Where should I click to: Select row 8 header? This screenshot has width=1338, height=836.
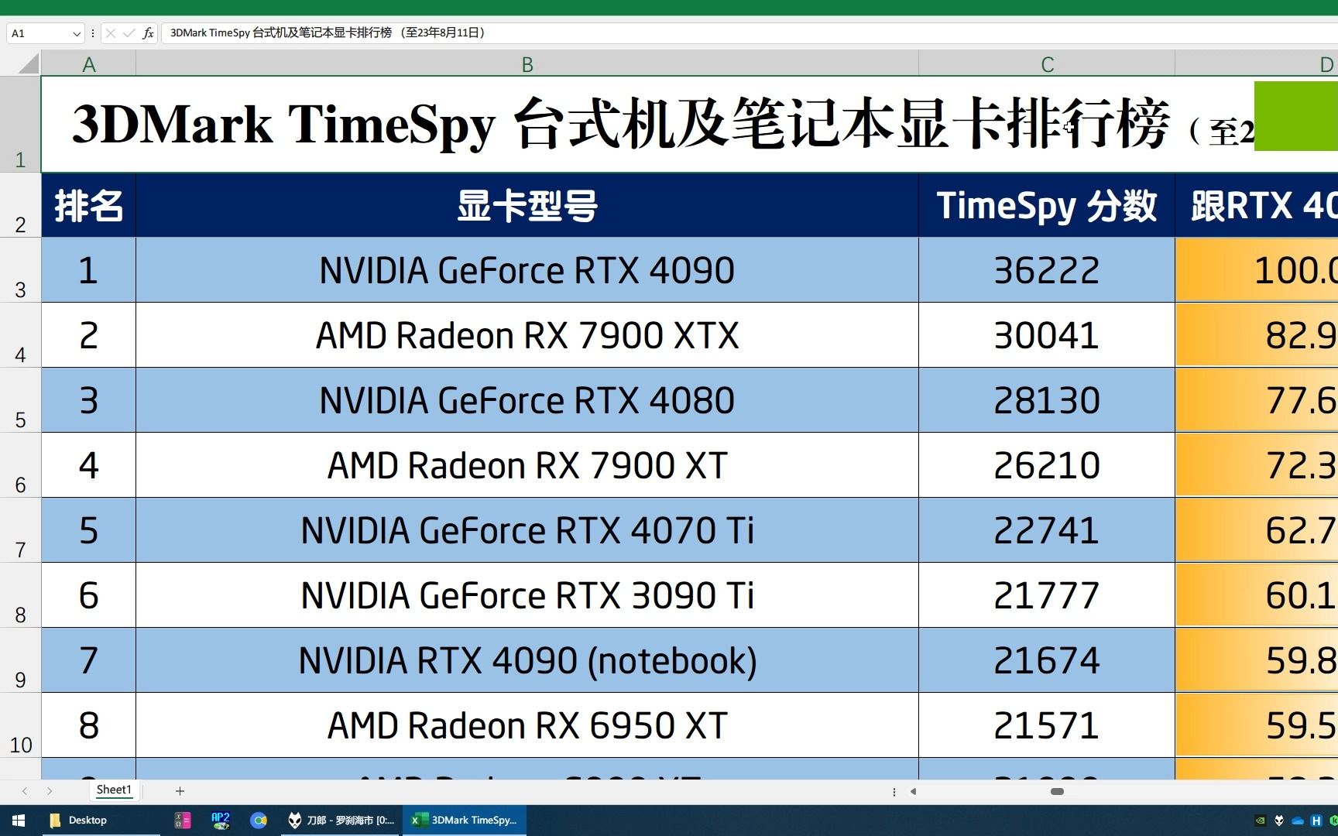[20, 595]
